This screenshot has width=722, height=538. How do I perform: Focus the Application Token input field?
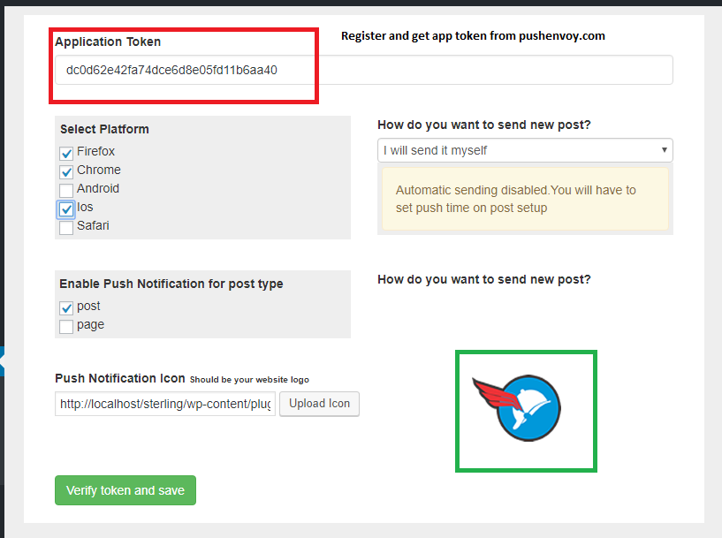[364, 70]
